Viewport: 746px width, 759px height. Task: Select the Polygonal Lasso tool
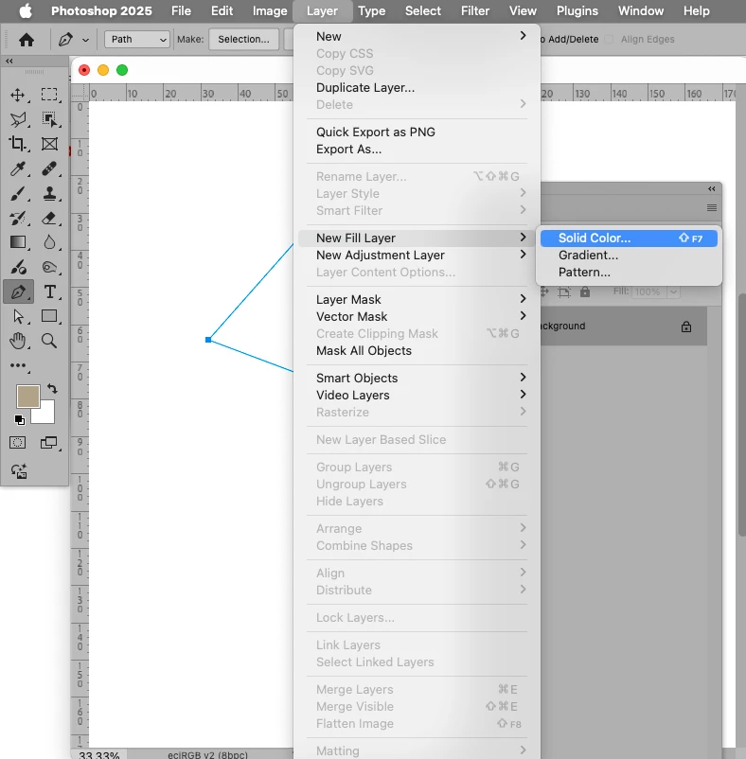(x=18, y=119)
